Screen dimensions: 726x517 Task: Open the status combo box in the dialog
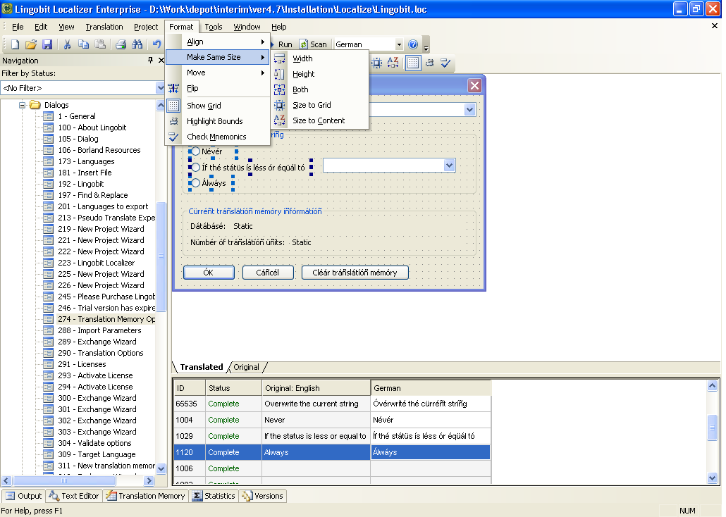click(x=449, y=166)
